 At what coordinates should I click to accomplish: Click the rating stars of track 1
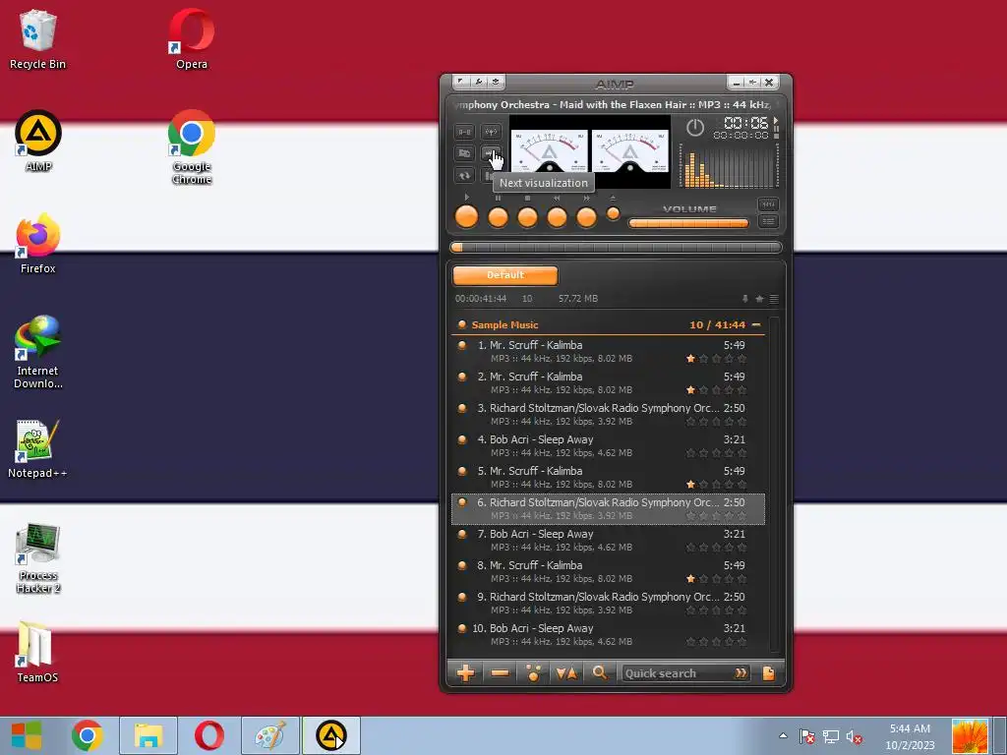[x=716, y=358]
